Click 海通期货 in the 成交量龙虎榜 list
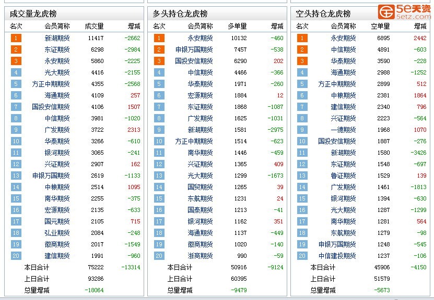 pos(57,95)
